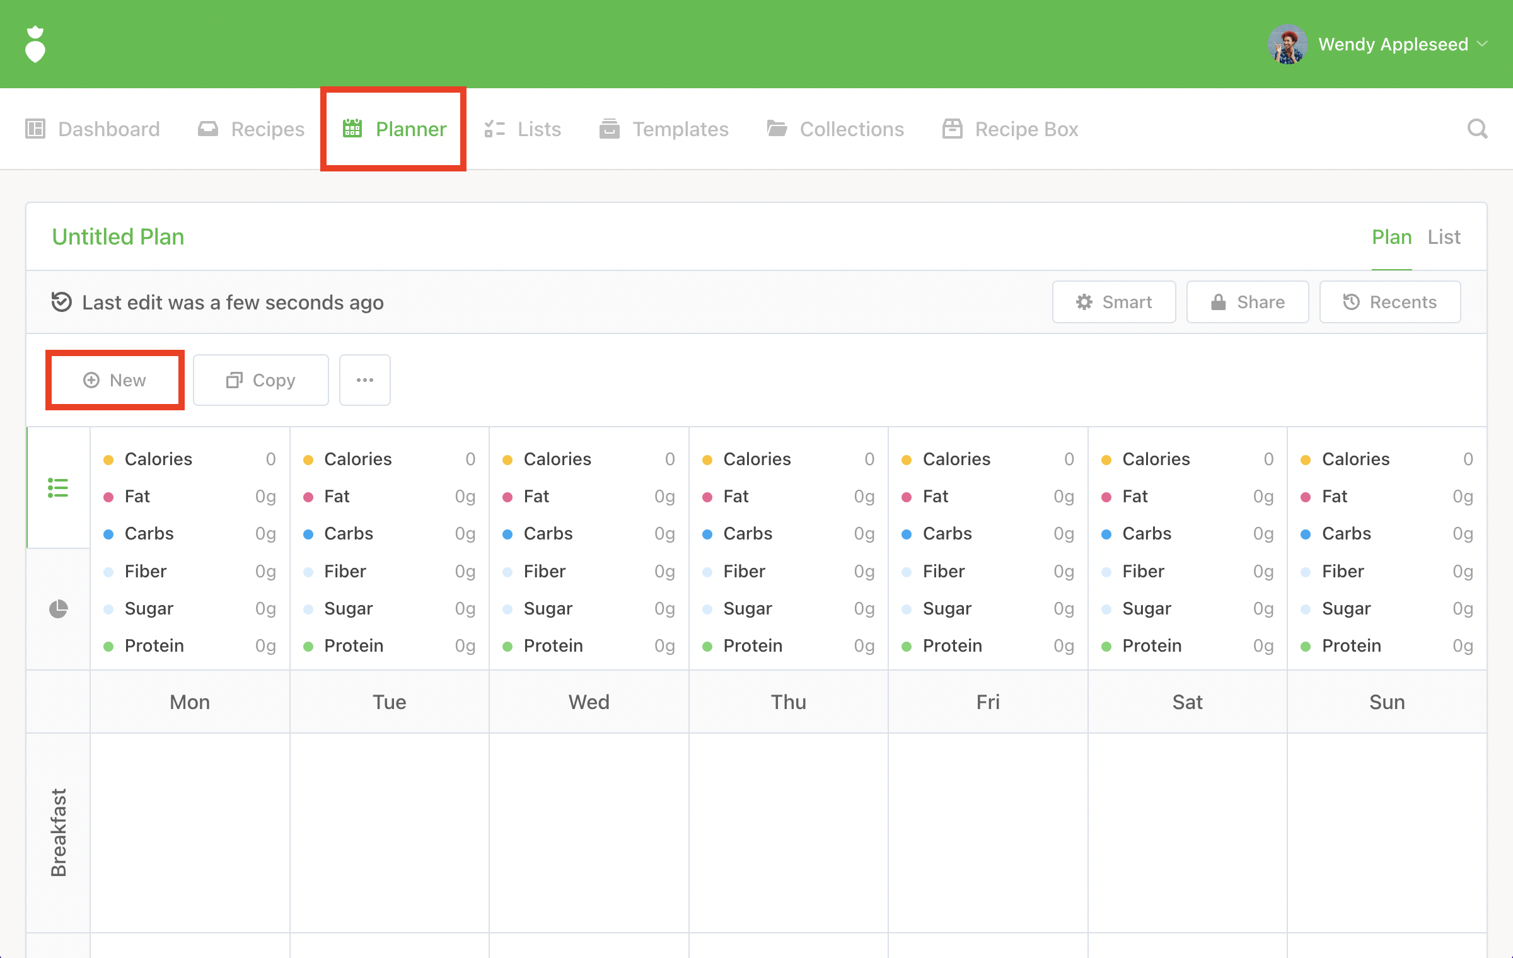Viewport: 1513px width, 958px height.
Task: Click the ellipsis more options button
Action: 364,380
